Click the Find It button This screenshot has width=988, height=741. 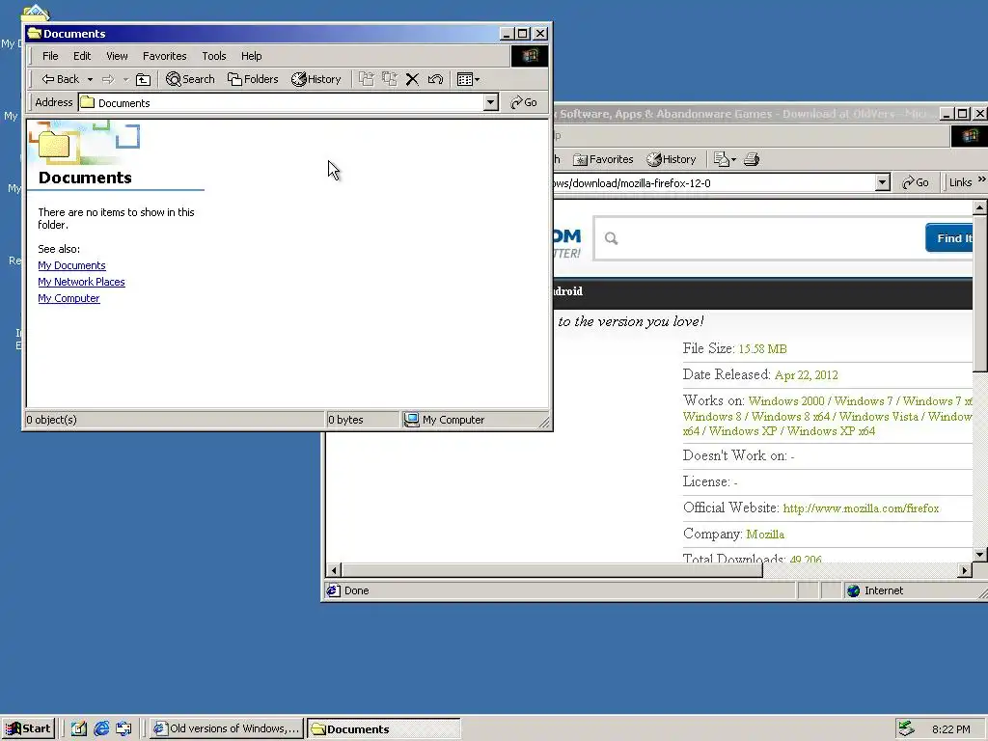click(949, 237)
